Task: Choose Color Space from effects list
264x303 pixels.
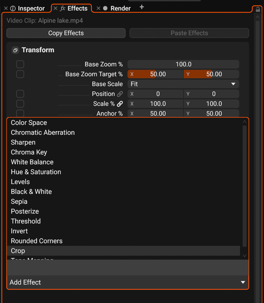Action: pos(123,123)
